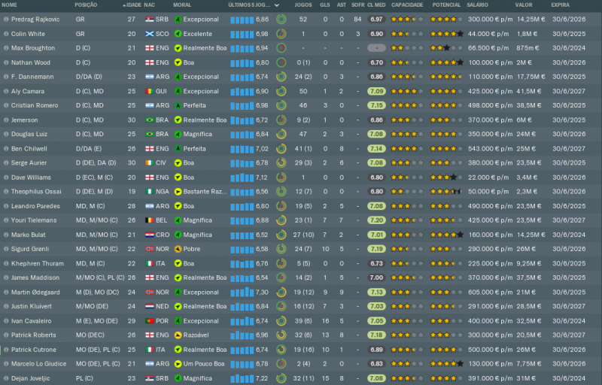Click info icon beside Predrag Rajkovic
The width and height of the screenshot is (602, 385).
point(6,20)
